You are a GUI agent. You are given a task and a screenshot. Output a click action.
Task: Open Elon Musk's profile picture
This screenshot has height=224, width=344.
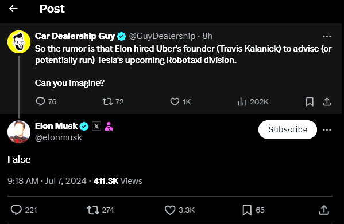[x=19, y=132]
